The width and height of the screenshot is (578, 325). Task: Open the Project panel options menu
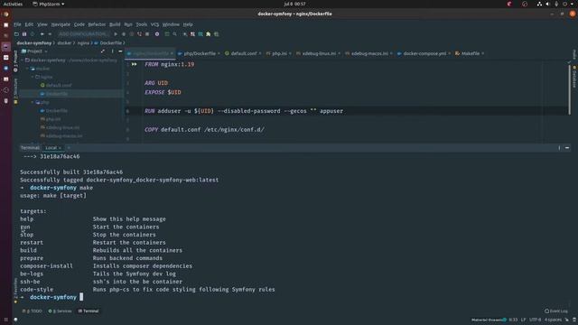coord(112,51)
